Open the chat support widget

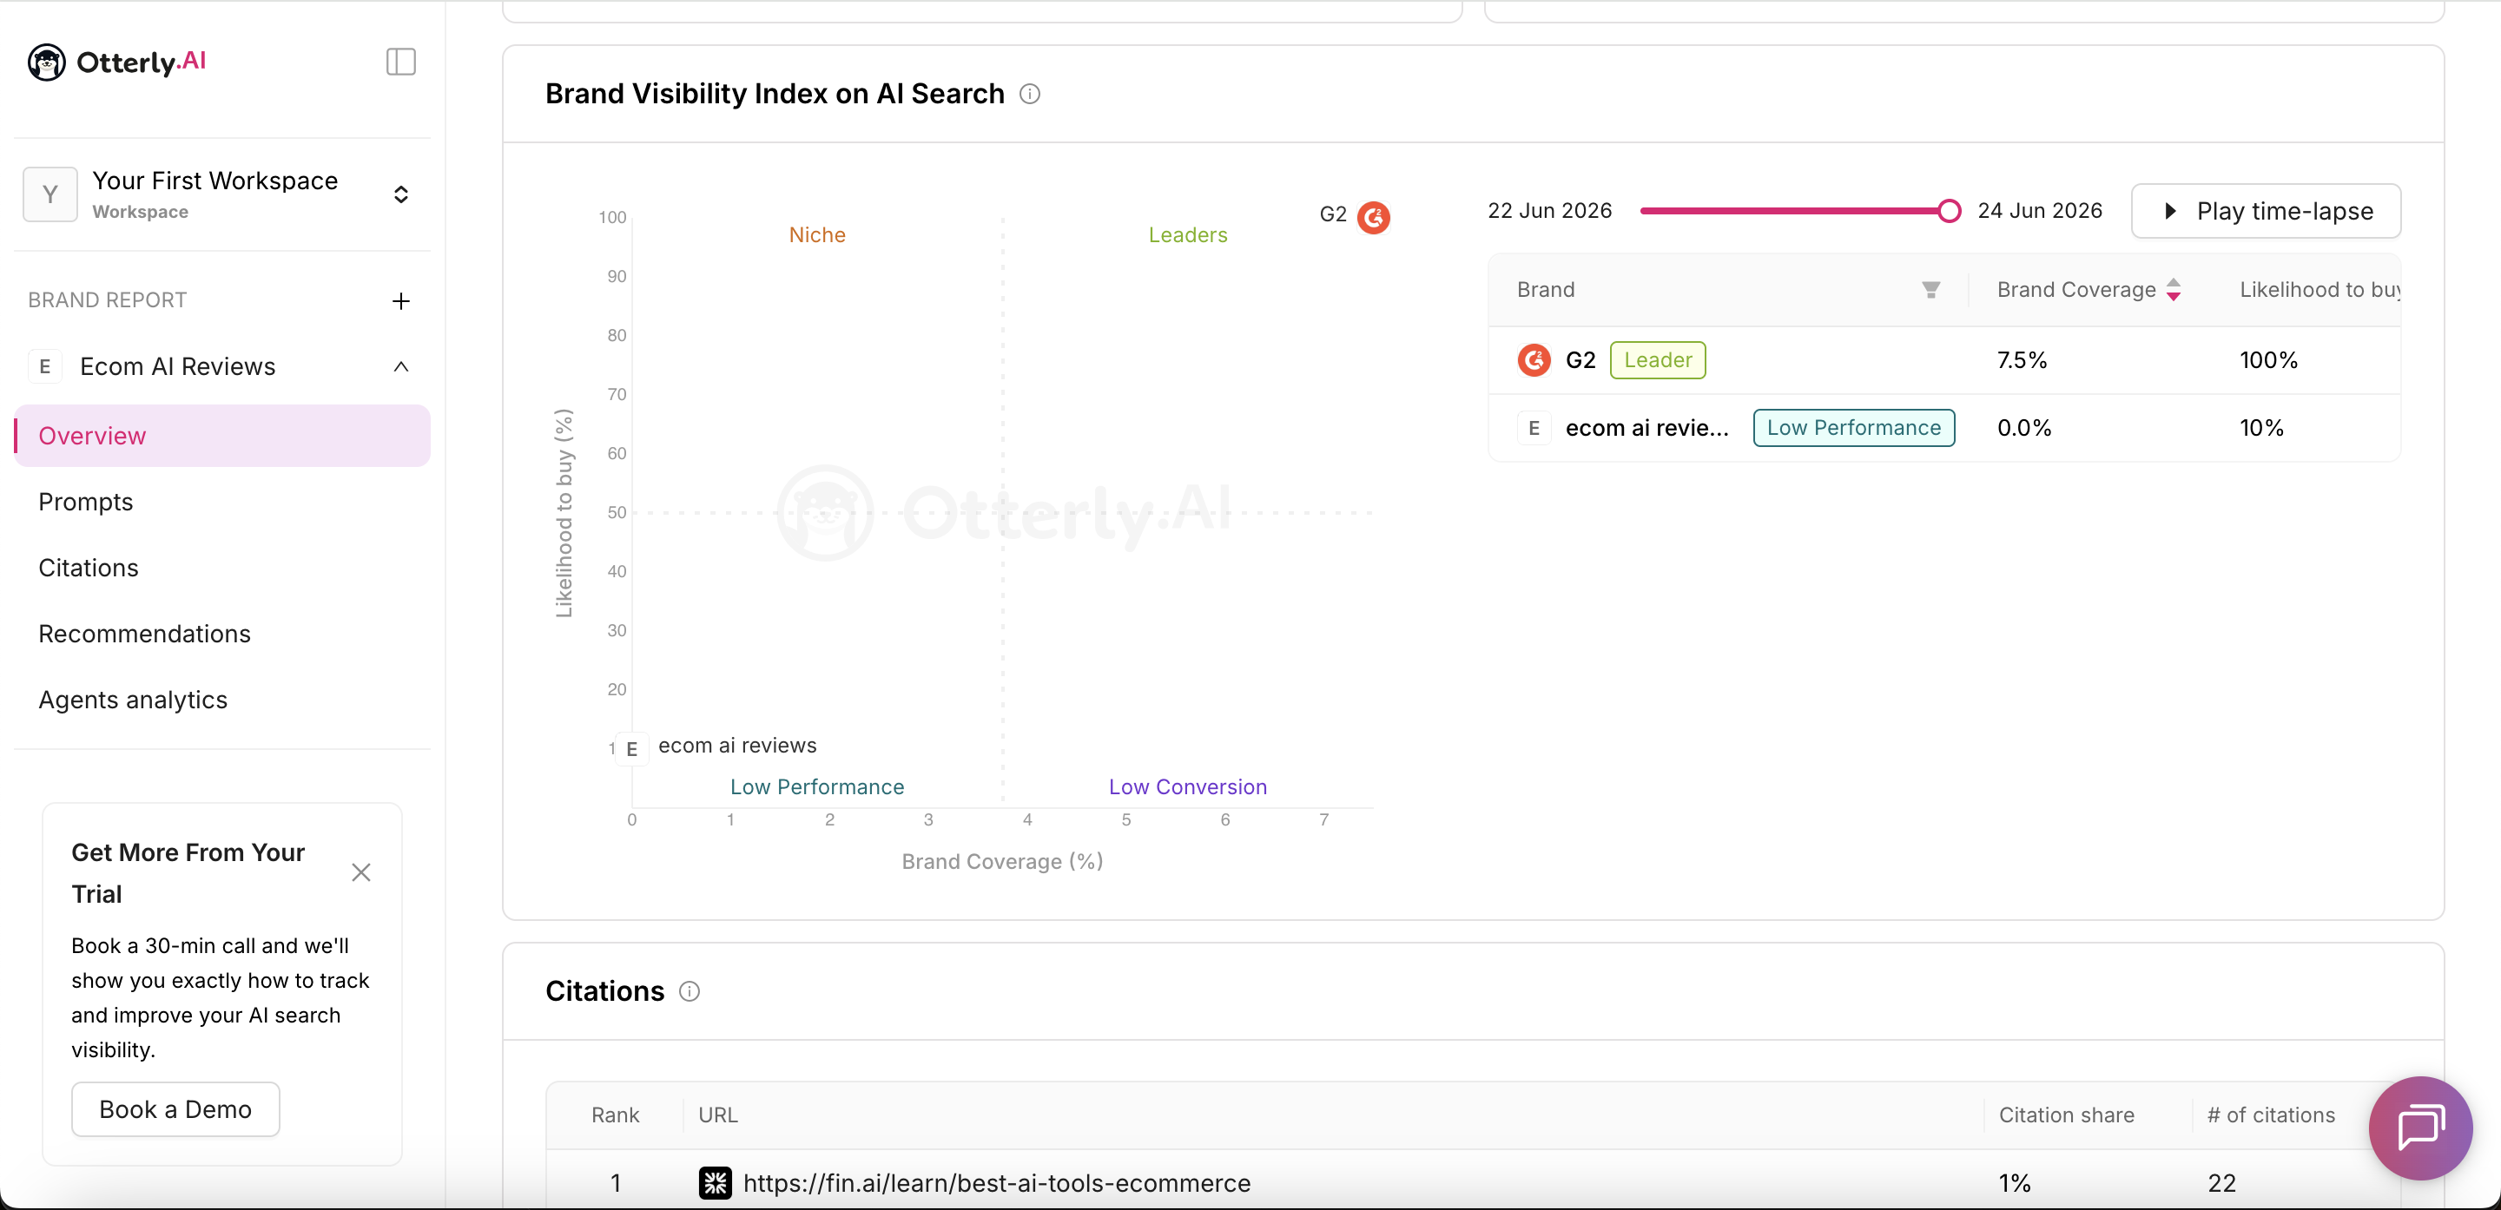(x=2420, y=1128)
